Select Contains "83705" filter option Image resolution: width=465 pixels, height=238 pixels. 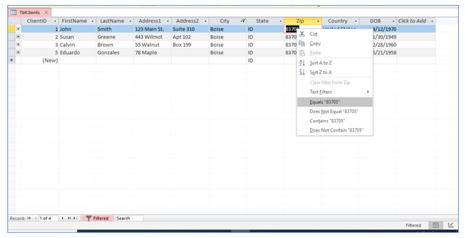click(334, 121)
